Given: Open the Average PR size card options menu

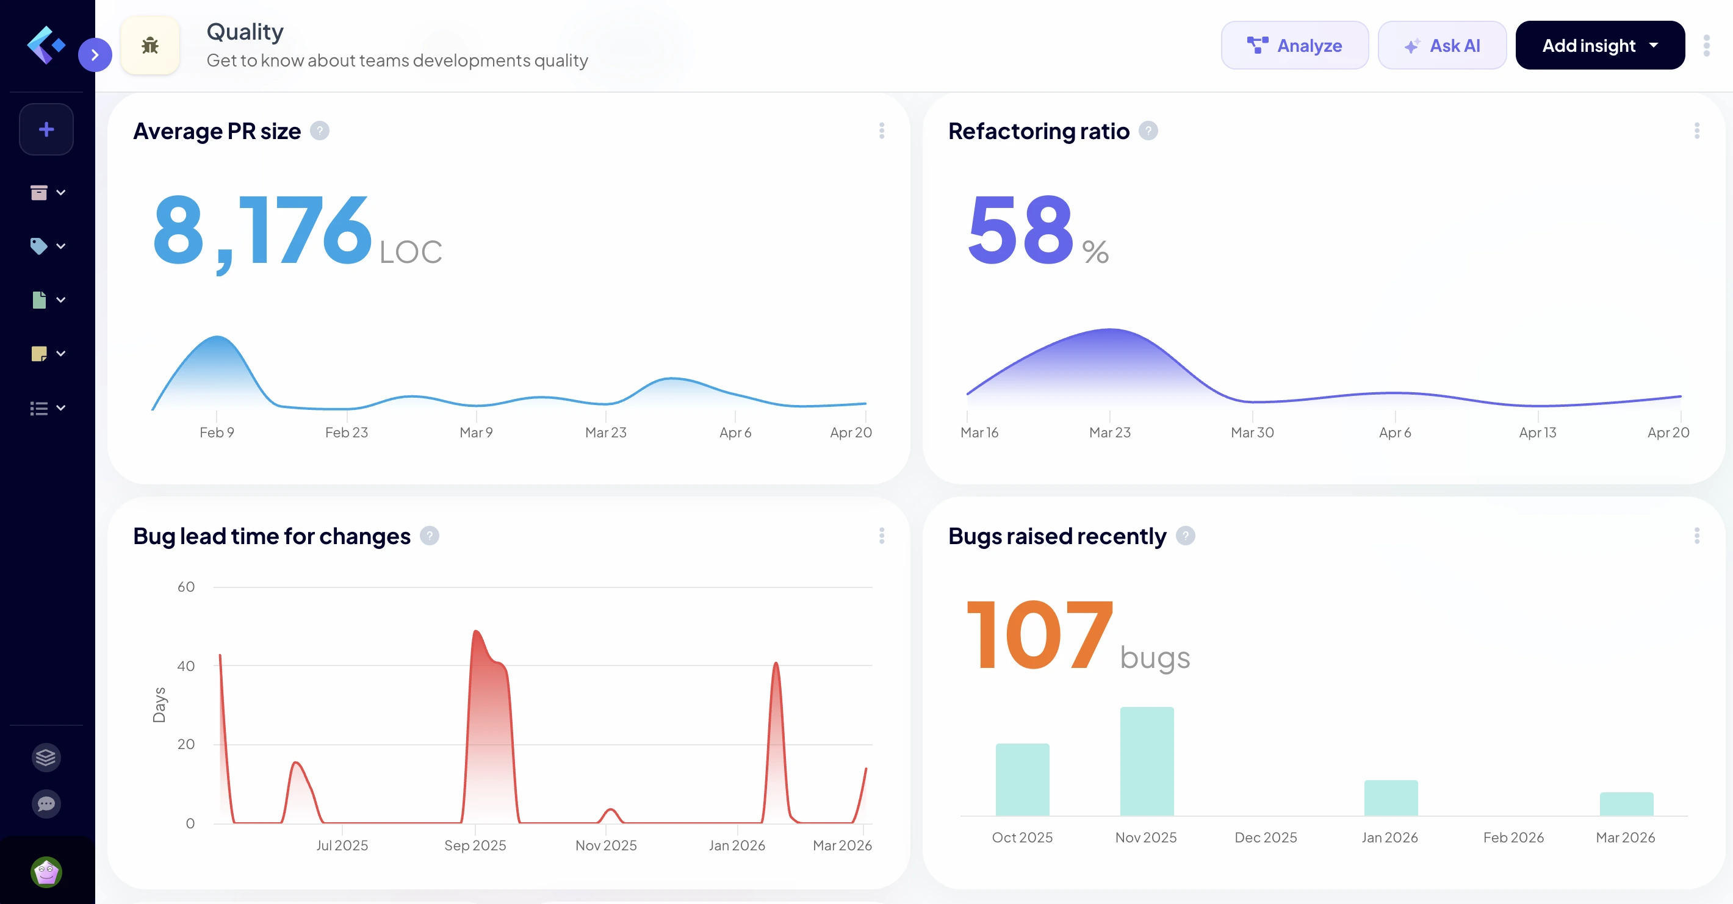Looking at the screenshot, I should [881, 131].
